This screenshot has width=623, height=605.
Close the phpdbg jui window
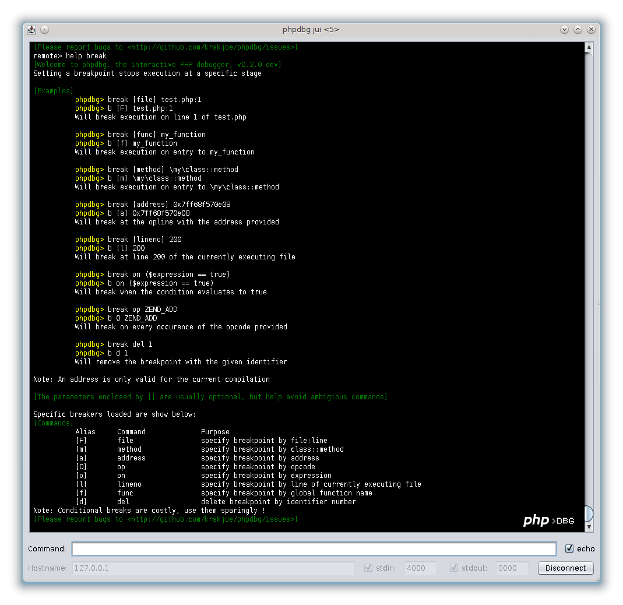click(x=591, y=29)
